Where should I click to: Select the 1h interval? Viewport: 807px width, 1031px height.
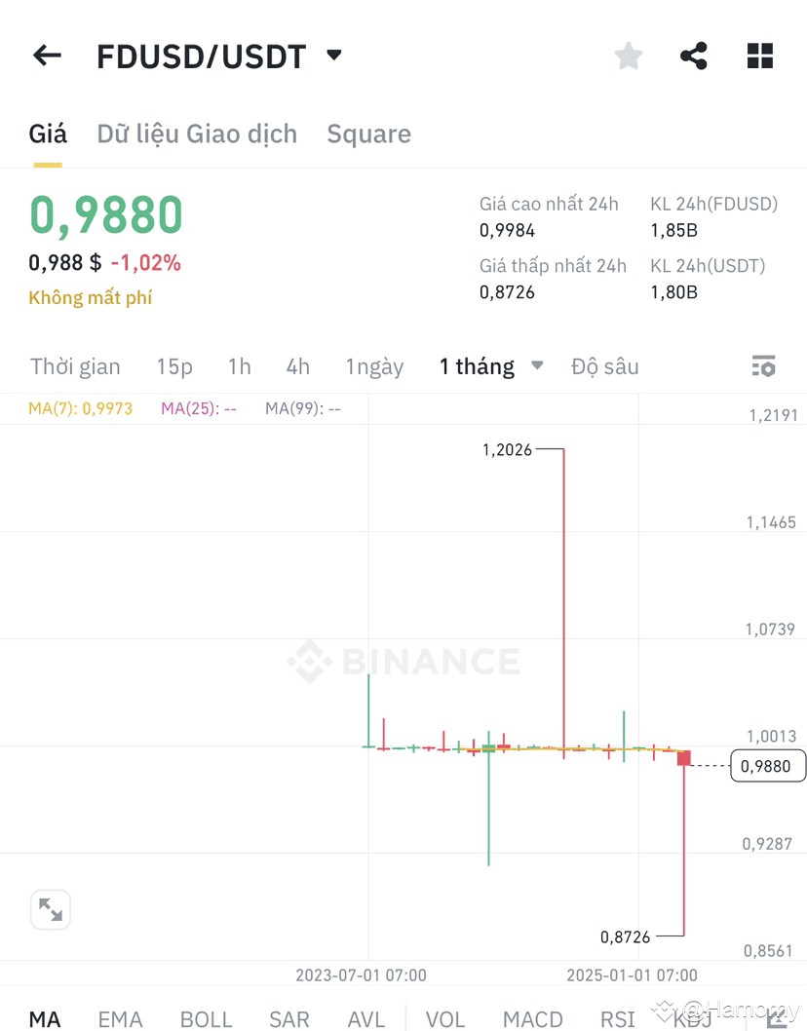click(240, 366)
